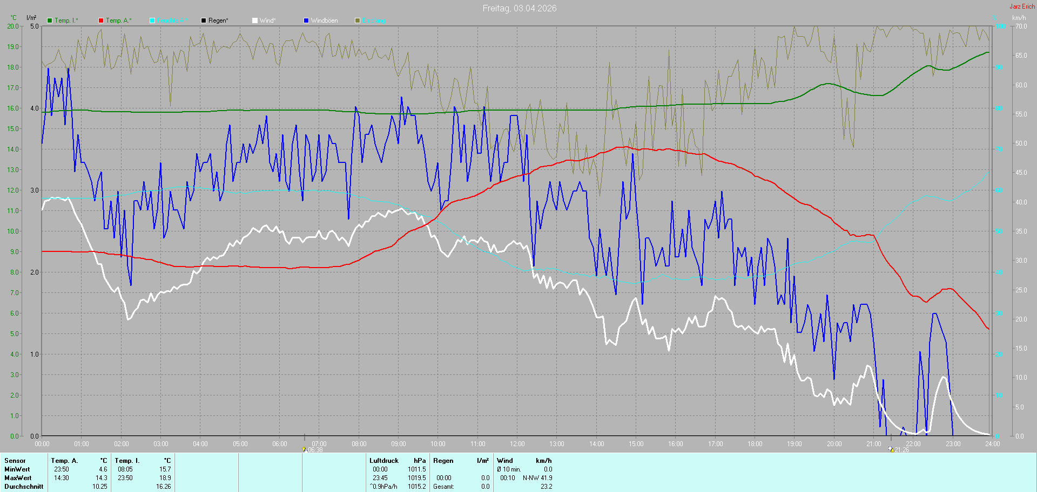Click the outdoor minimum temperature value '4.6'
The height and width of the screenshot is (492, 1037).
pyautogui.click(x=103, y=469)
